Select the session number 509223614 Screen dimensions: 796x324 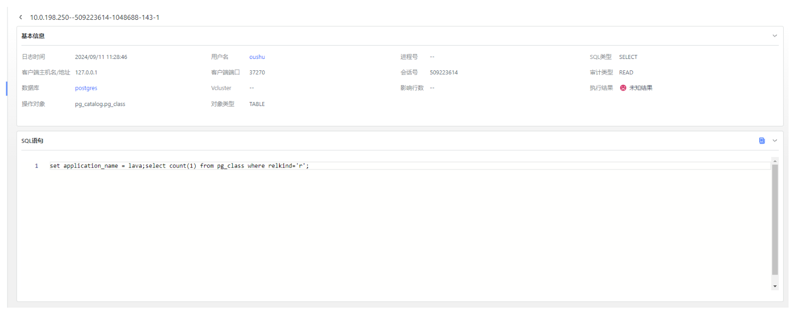click(444, 72)
